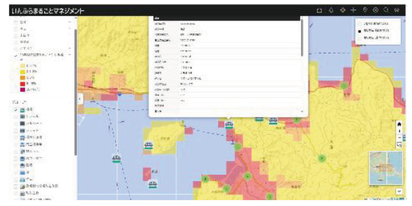
Task: Click the circled X icon in header
Action: (375, 10)
